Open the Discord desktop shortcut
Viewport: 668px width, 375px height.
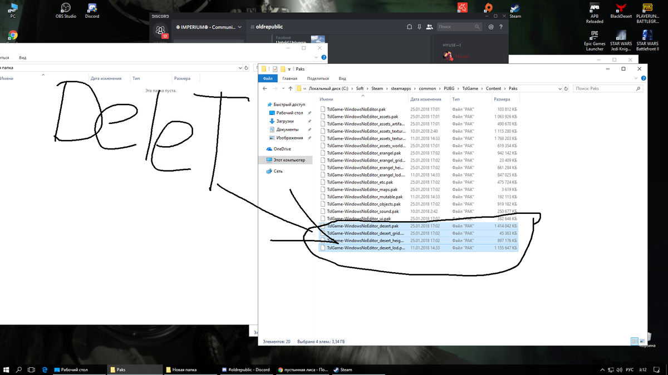(92, 10)
